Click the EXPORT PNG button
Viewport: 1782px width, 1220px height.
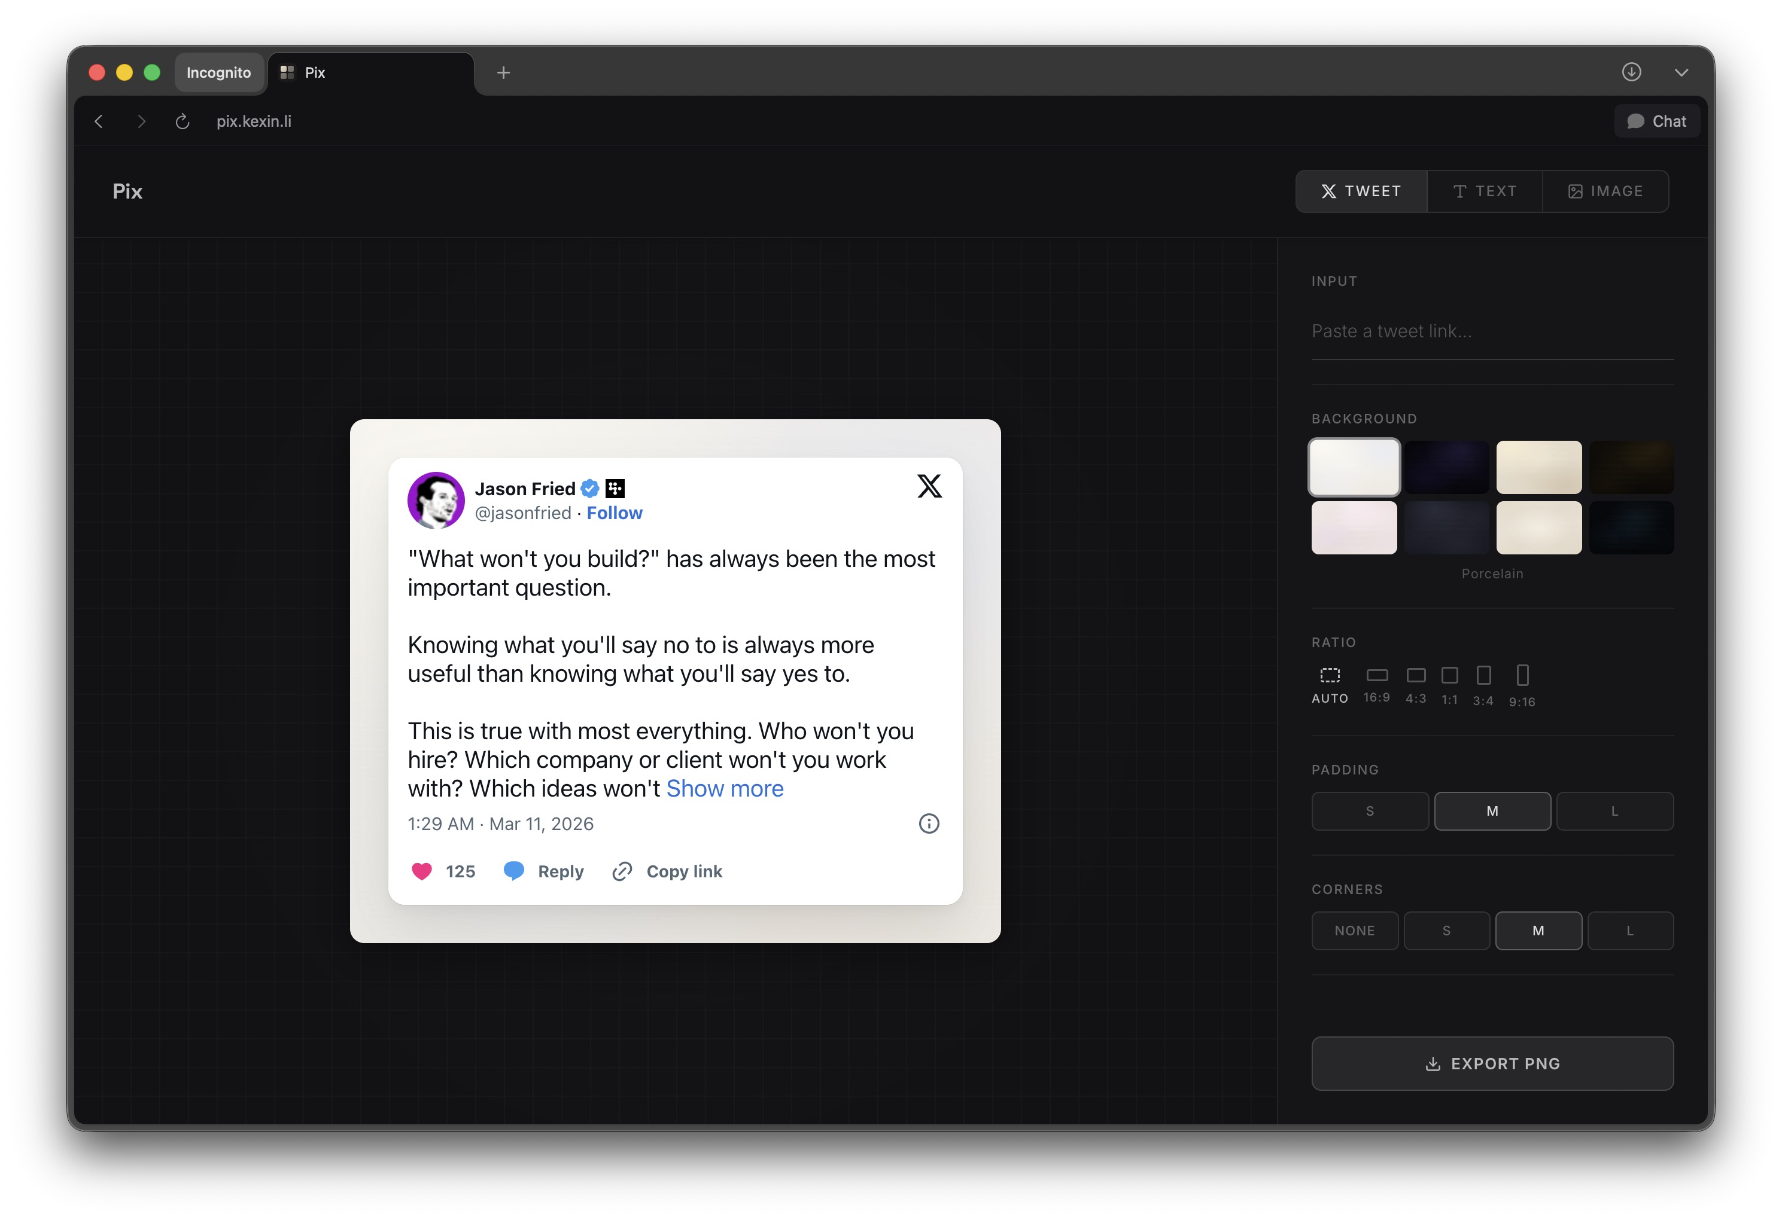(1491, 1064)
